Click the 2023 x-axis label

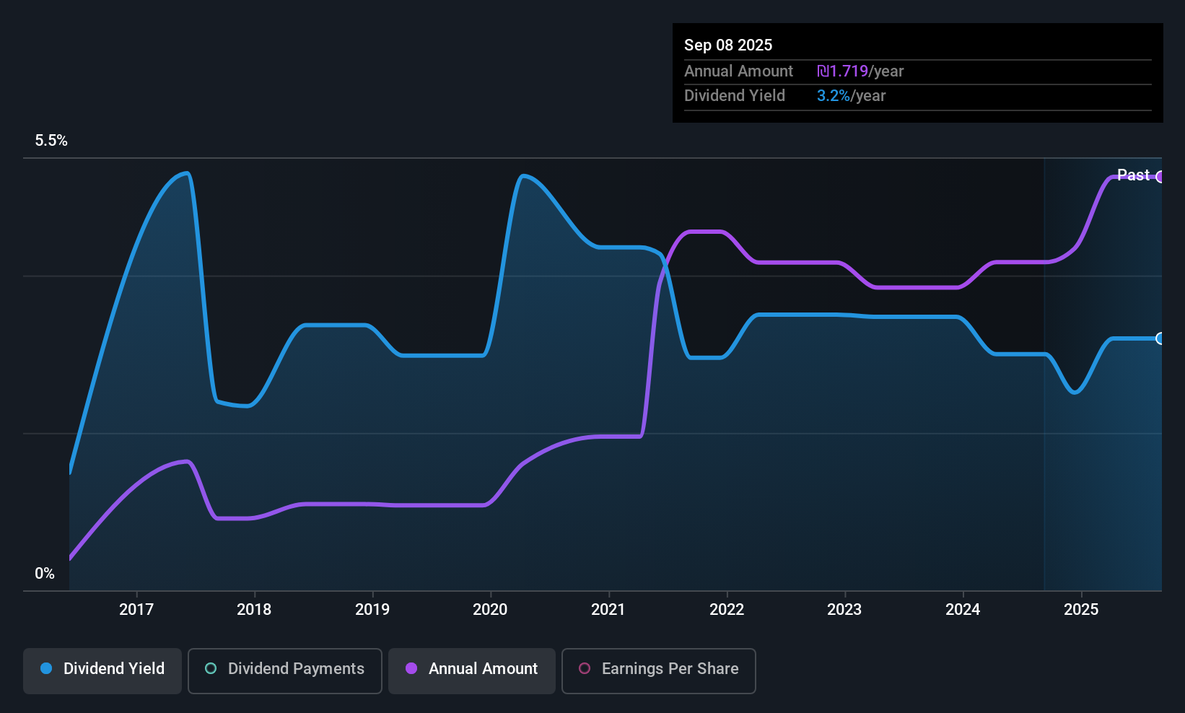[x=844, y=610]
